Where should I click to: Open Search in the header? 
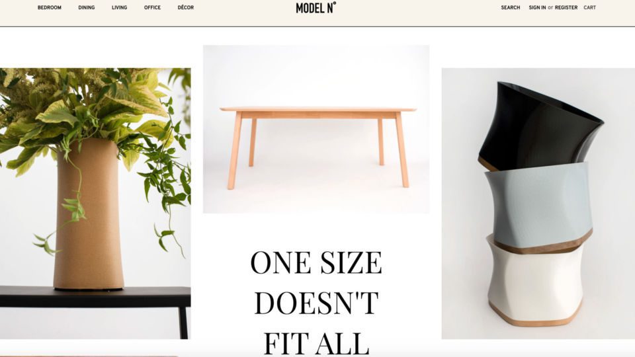(510, 7)
